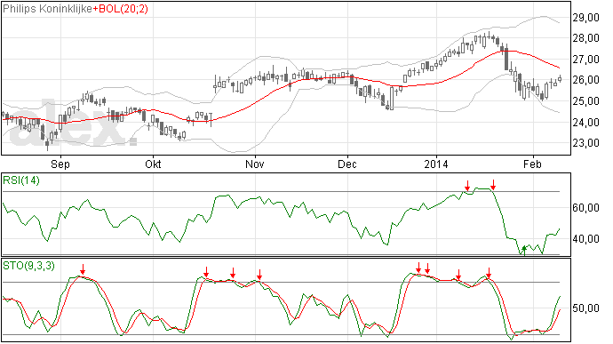Click the Dec date axis label
The image size is (613, 344).
[x=347, y=164]
